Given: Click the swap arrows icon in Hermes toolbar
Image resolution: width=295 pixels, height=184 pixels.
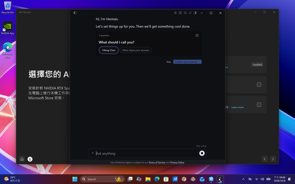Looking at the screenshot, I should pyautogui.click(x=190, y=13).
